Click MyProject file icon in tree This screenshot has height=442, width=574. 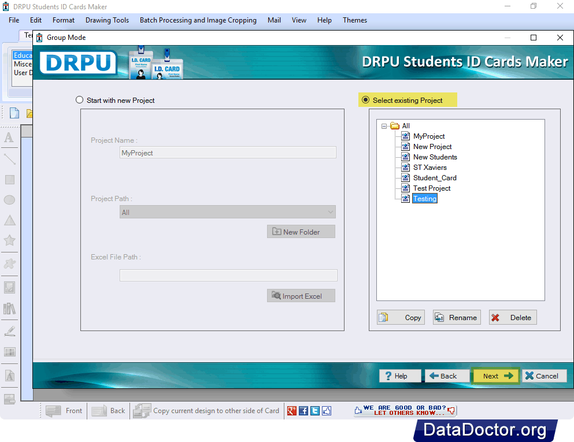tap(405, 136)
